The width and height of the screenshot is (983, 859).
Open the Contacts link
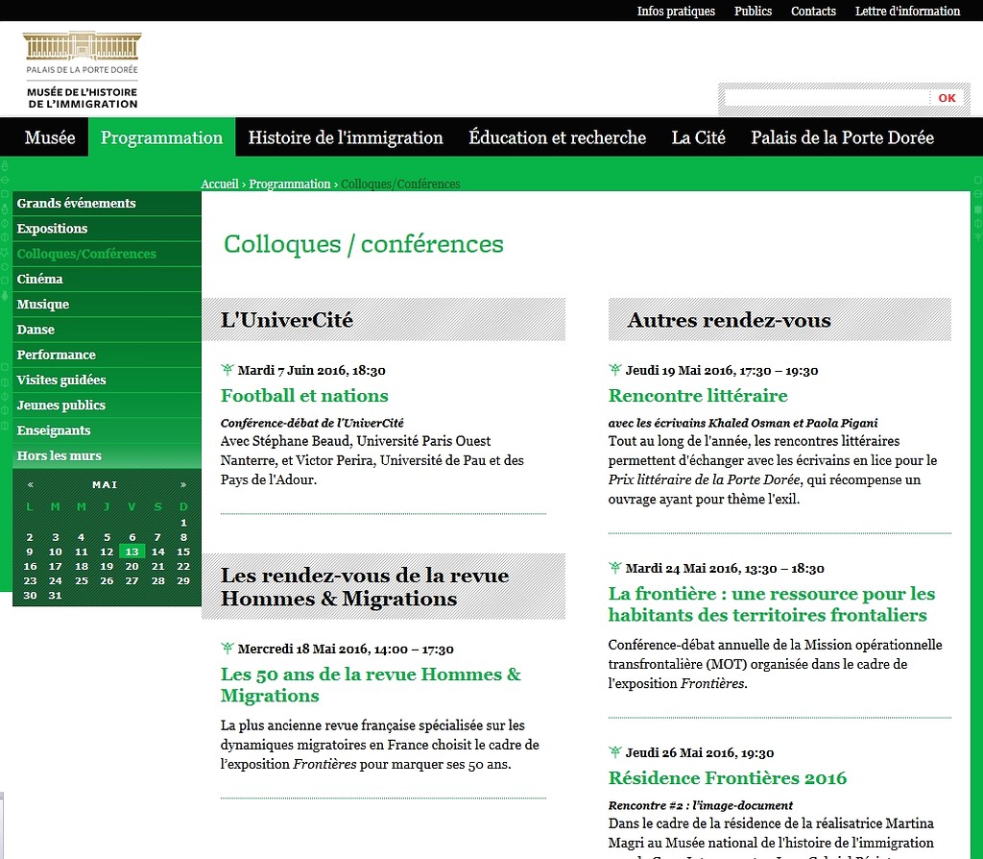click(813, 11)
